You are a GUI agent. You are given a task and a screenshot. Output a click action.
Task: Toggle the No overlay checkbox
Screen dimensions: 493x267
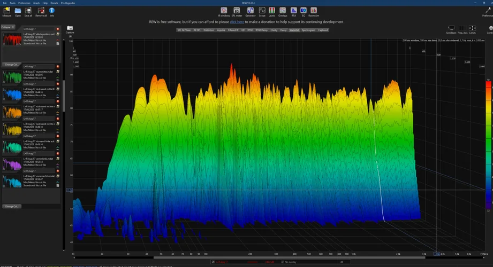[x=283, y=262]
